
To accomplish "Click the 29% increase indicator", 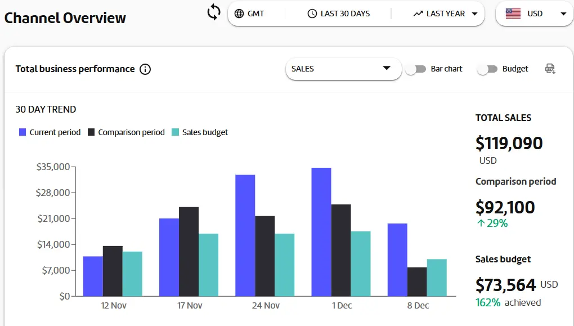I will tap(492, 223).
